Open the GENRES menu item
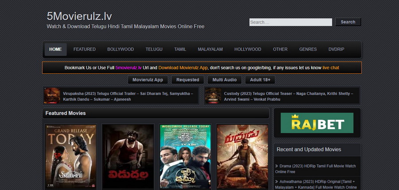 click(x=308, y=49)
